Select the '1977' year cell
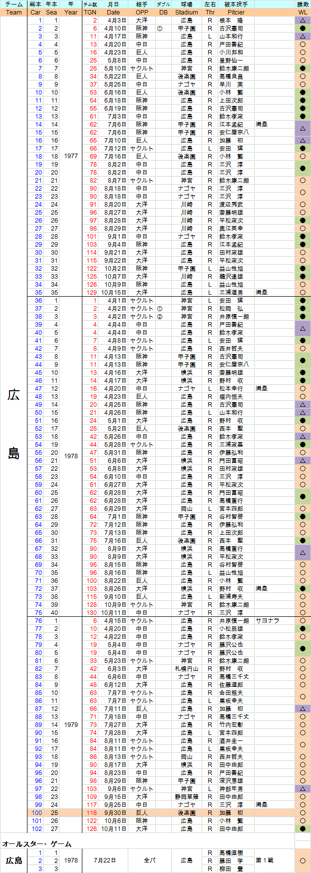This screenshot has width=311, height=873. 71,157
